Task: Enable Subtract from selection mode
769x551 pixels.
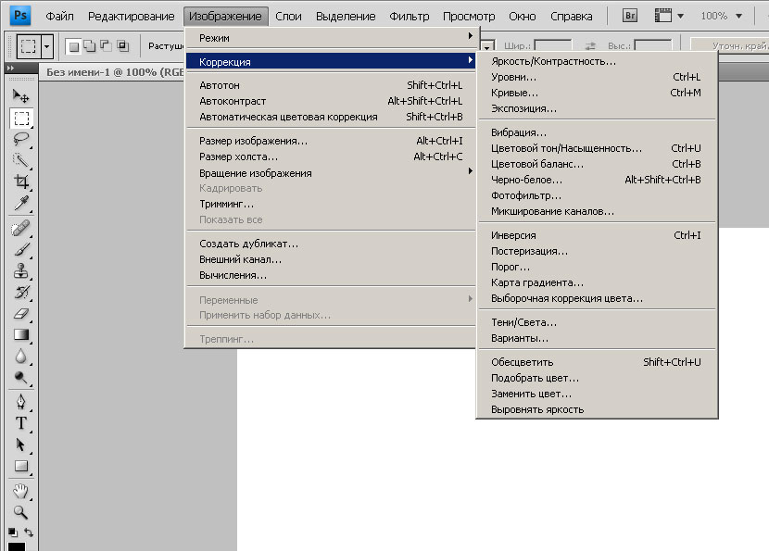Action: 106,46
